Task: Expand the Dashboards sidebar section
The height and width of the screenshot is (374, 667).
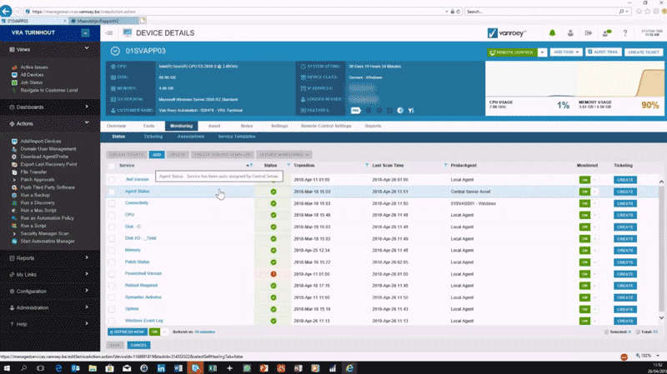Action: point(87,107)
